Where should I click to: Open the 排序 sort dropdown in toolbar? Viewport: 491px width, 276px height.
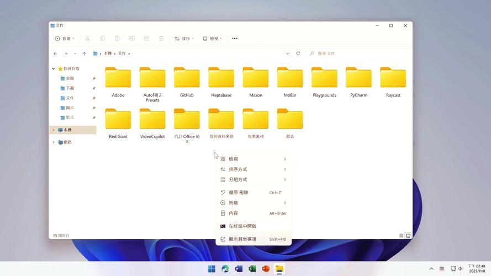pyautogui.click(x=184, y=39)
